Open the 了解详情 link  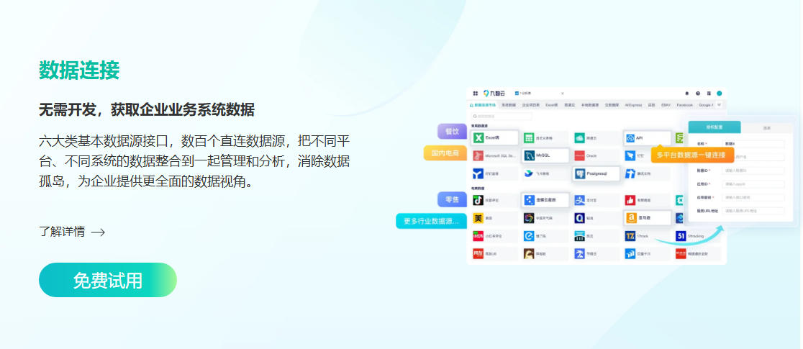click(62, 232)
